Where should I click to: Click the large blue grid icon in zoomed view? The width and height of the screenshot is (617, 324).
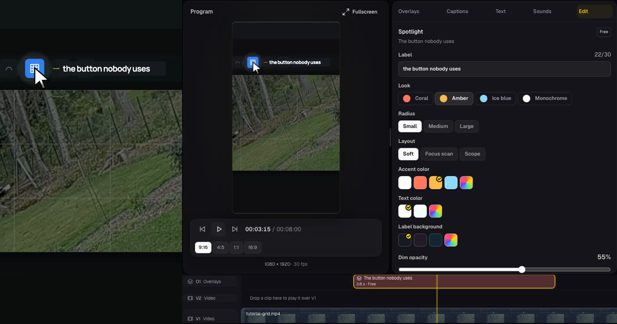34,68
